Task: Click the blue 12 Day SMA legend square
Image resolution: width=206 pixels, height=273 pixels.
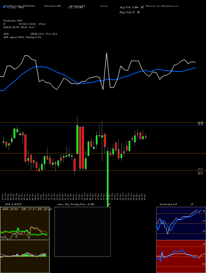Action: (x=4, y=7)
